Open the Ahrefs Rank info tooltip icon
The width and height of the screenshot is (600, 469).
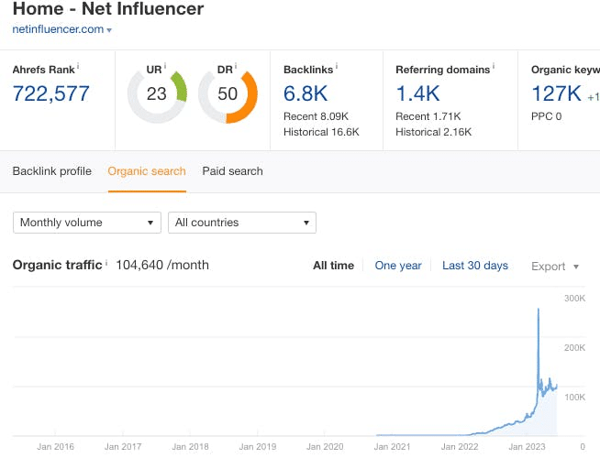click(x=78, y=67)
